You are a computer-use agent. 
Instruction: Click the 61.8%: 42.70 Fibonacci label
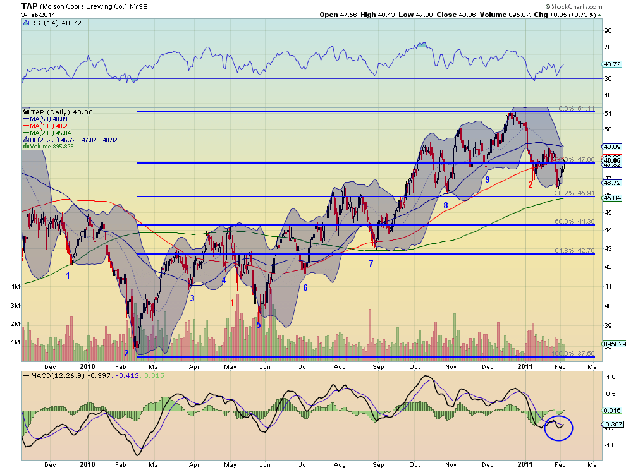click(575, 251)
